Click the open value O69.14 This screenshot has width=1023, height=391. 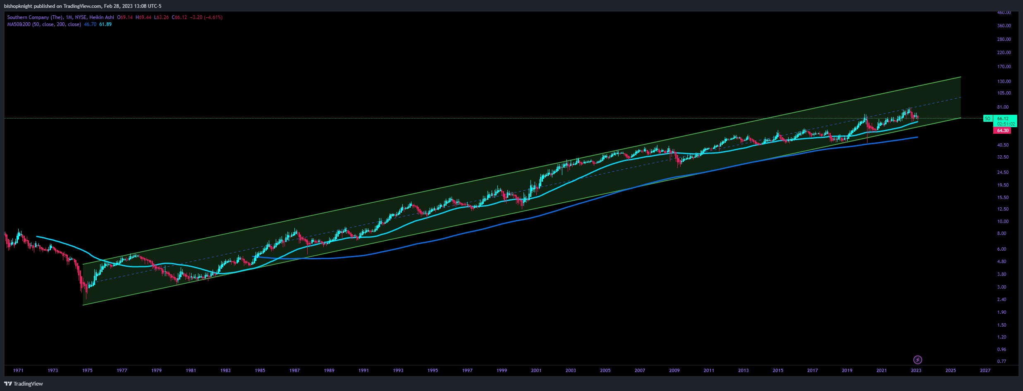pos(125,17)
